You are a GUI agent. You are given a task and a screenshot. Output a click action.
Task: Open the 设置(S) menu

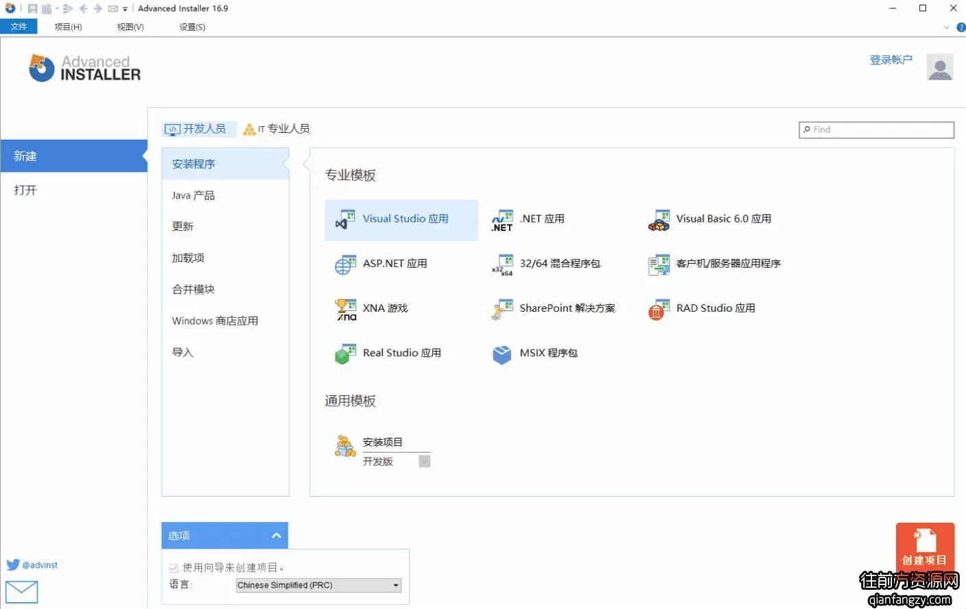coord(193,27)
